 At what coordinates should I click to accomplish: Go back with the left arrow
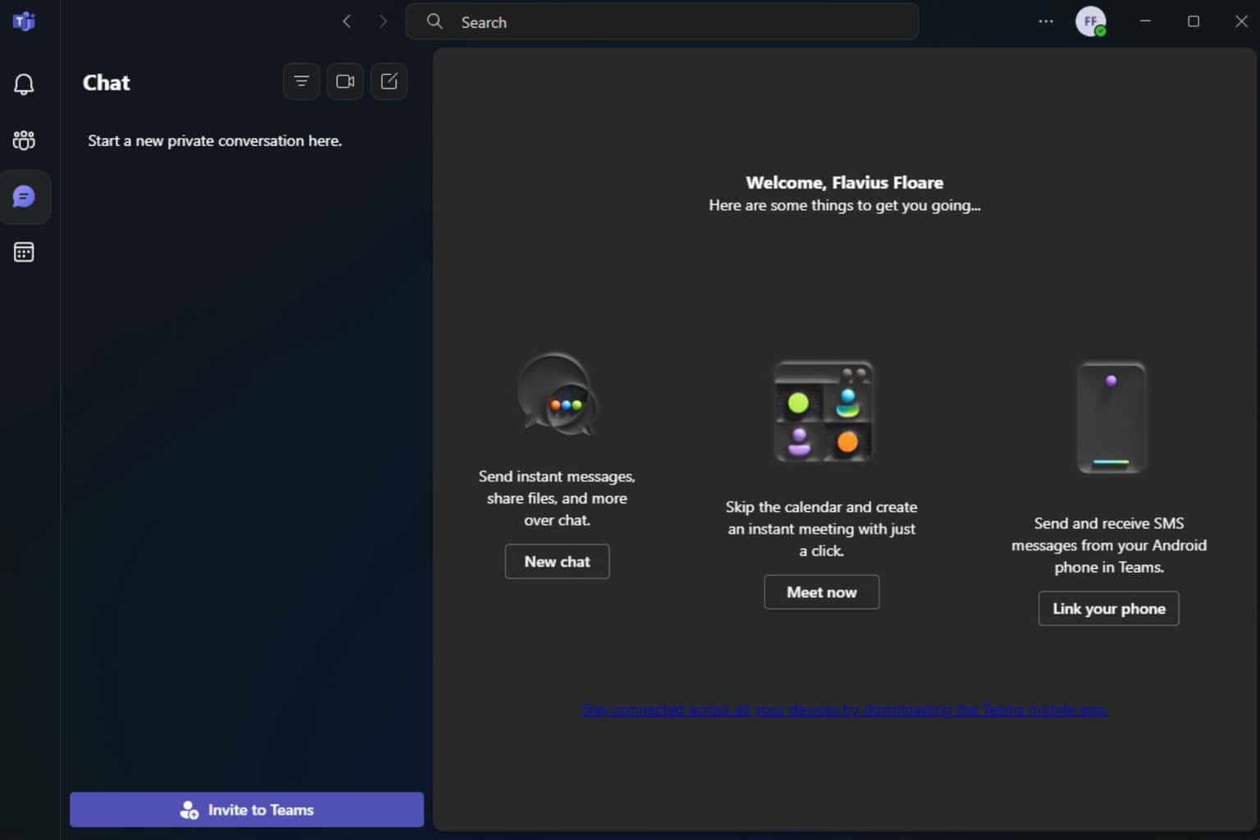tap(346, 21)
